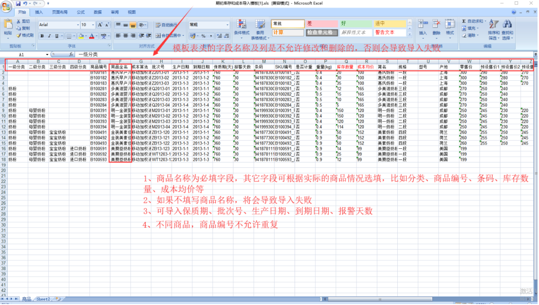
Task: Select column header F
Action: coord(120,61)
